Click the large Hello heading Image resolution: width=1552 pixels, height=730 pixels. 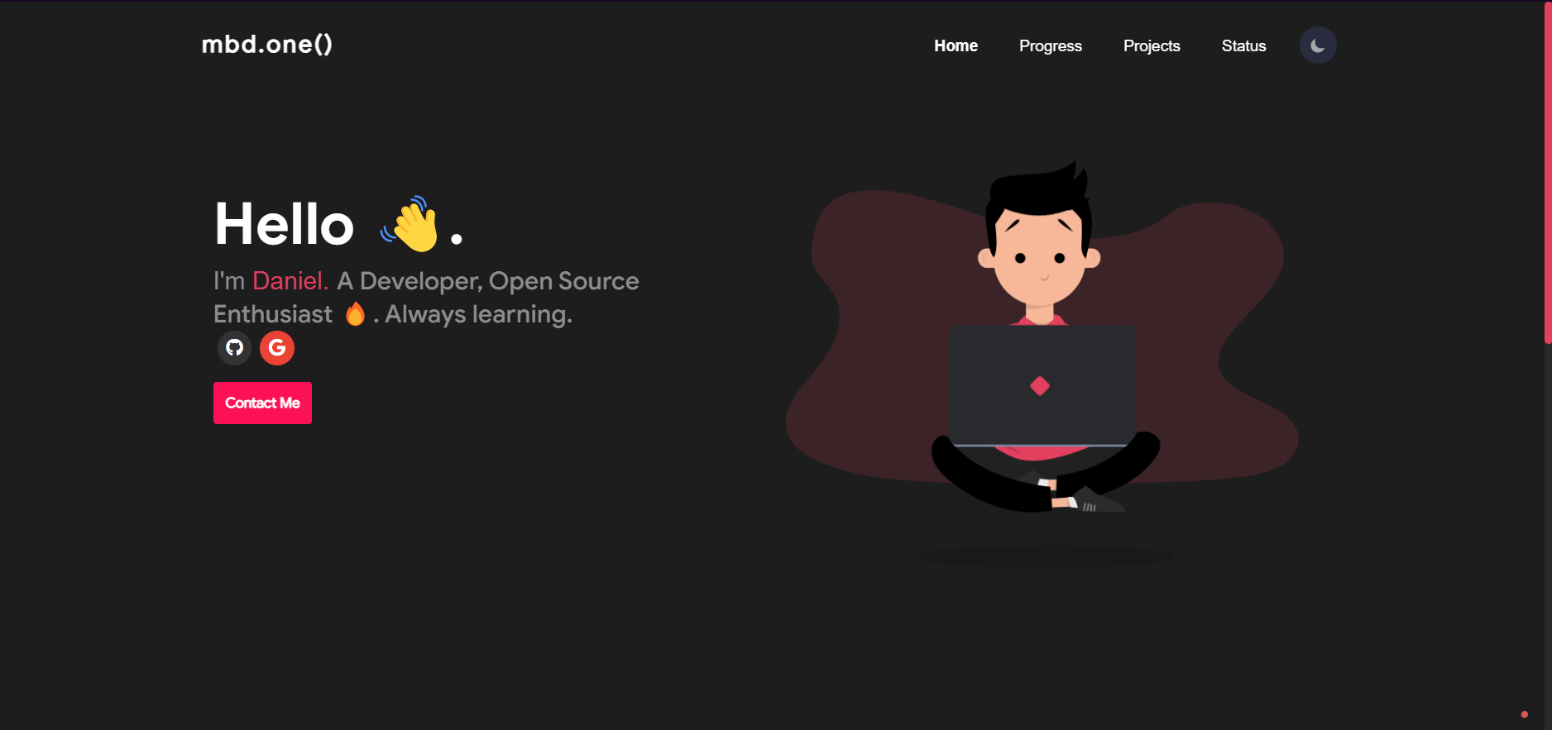click(285, 225)
